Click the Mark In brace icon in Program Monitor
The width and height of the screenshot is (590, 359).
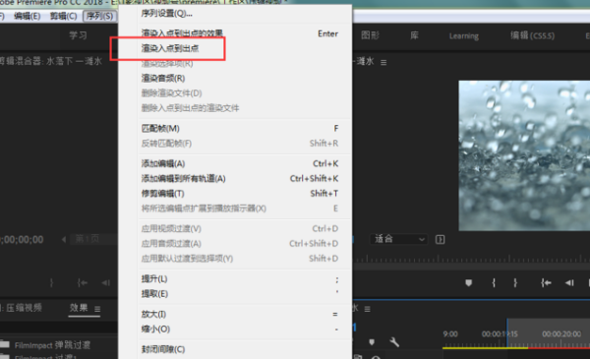tap(494, 282)
